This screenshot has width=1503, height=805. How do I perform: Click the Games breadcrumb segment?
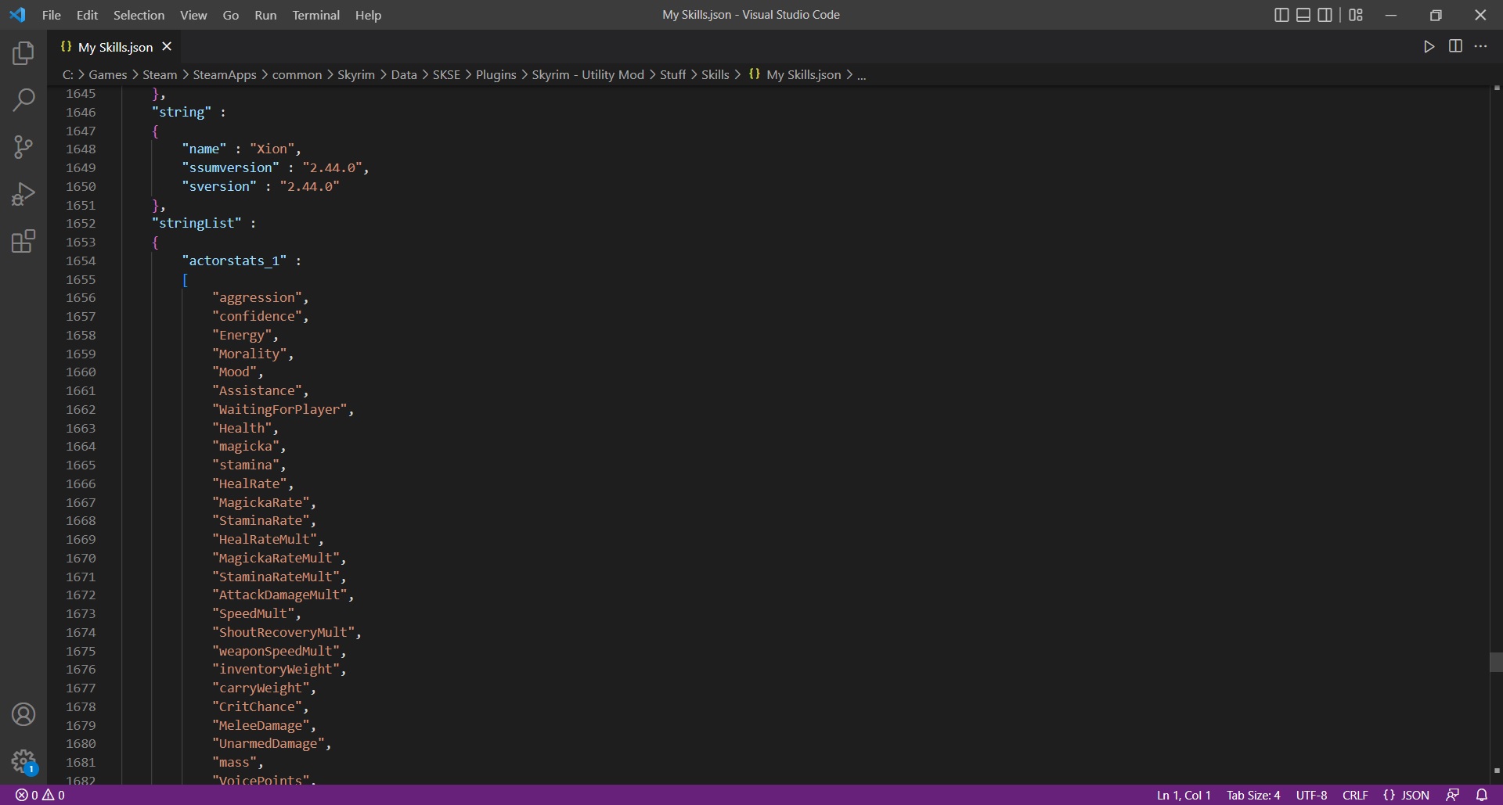(x=108, y=74)
